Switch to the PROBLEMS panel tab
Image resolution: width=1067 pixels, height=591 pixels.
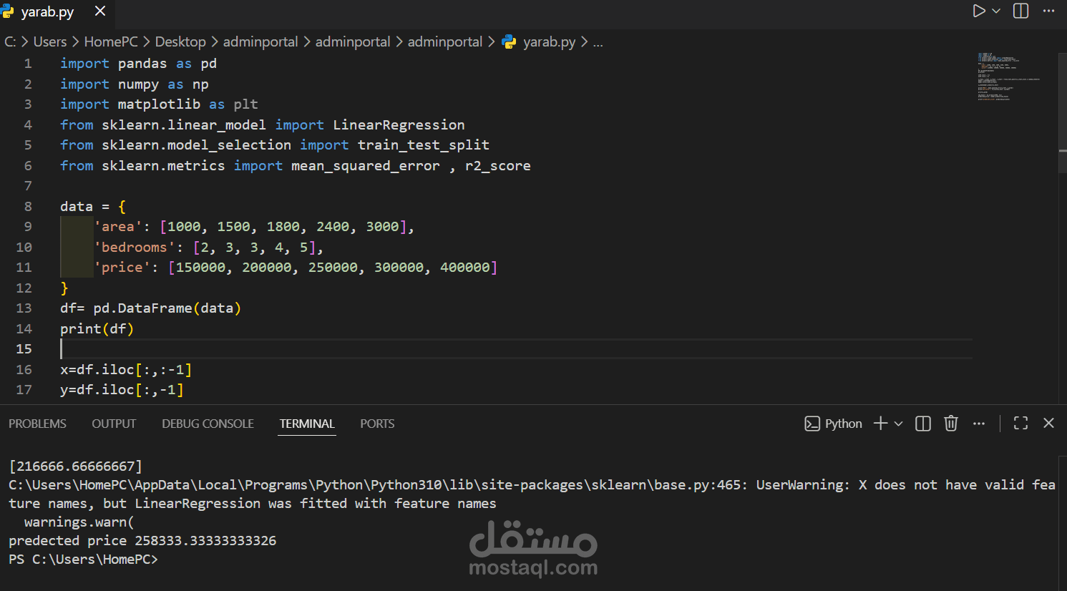[37, 424]
